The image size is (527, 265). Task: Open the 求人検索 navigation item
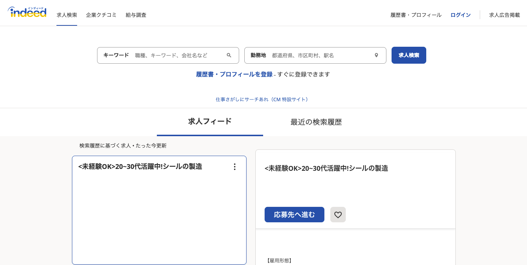[67, 15]
